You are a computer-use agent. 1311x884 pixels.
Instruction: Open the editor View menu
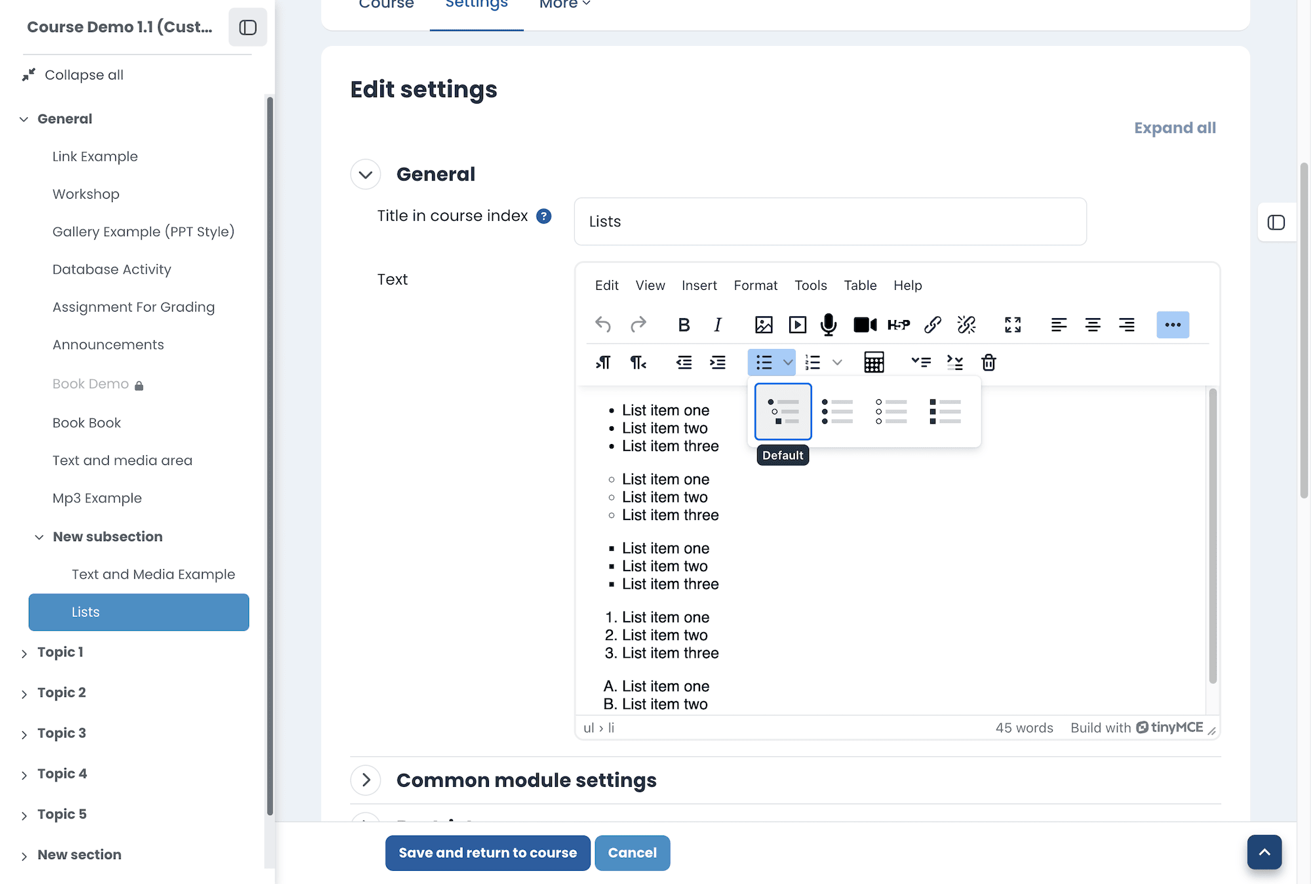(650, 285)
